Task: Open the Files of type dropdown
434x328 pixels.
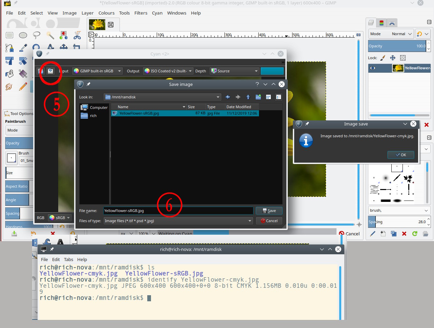Action: (178, 221)
